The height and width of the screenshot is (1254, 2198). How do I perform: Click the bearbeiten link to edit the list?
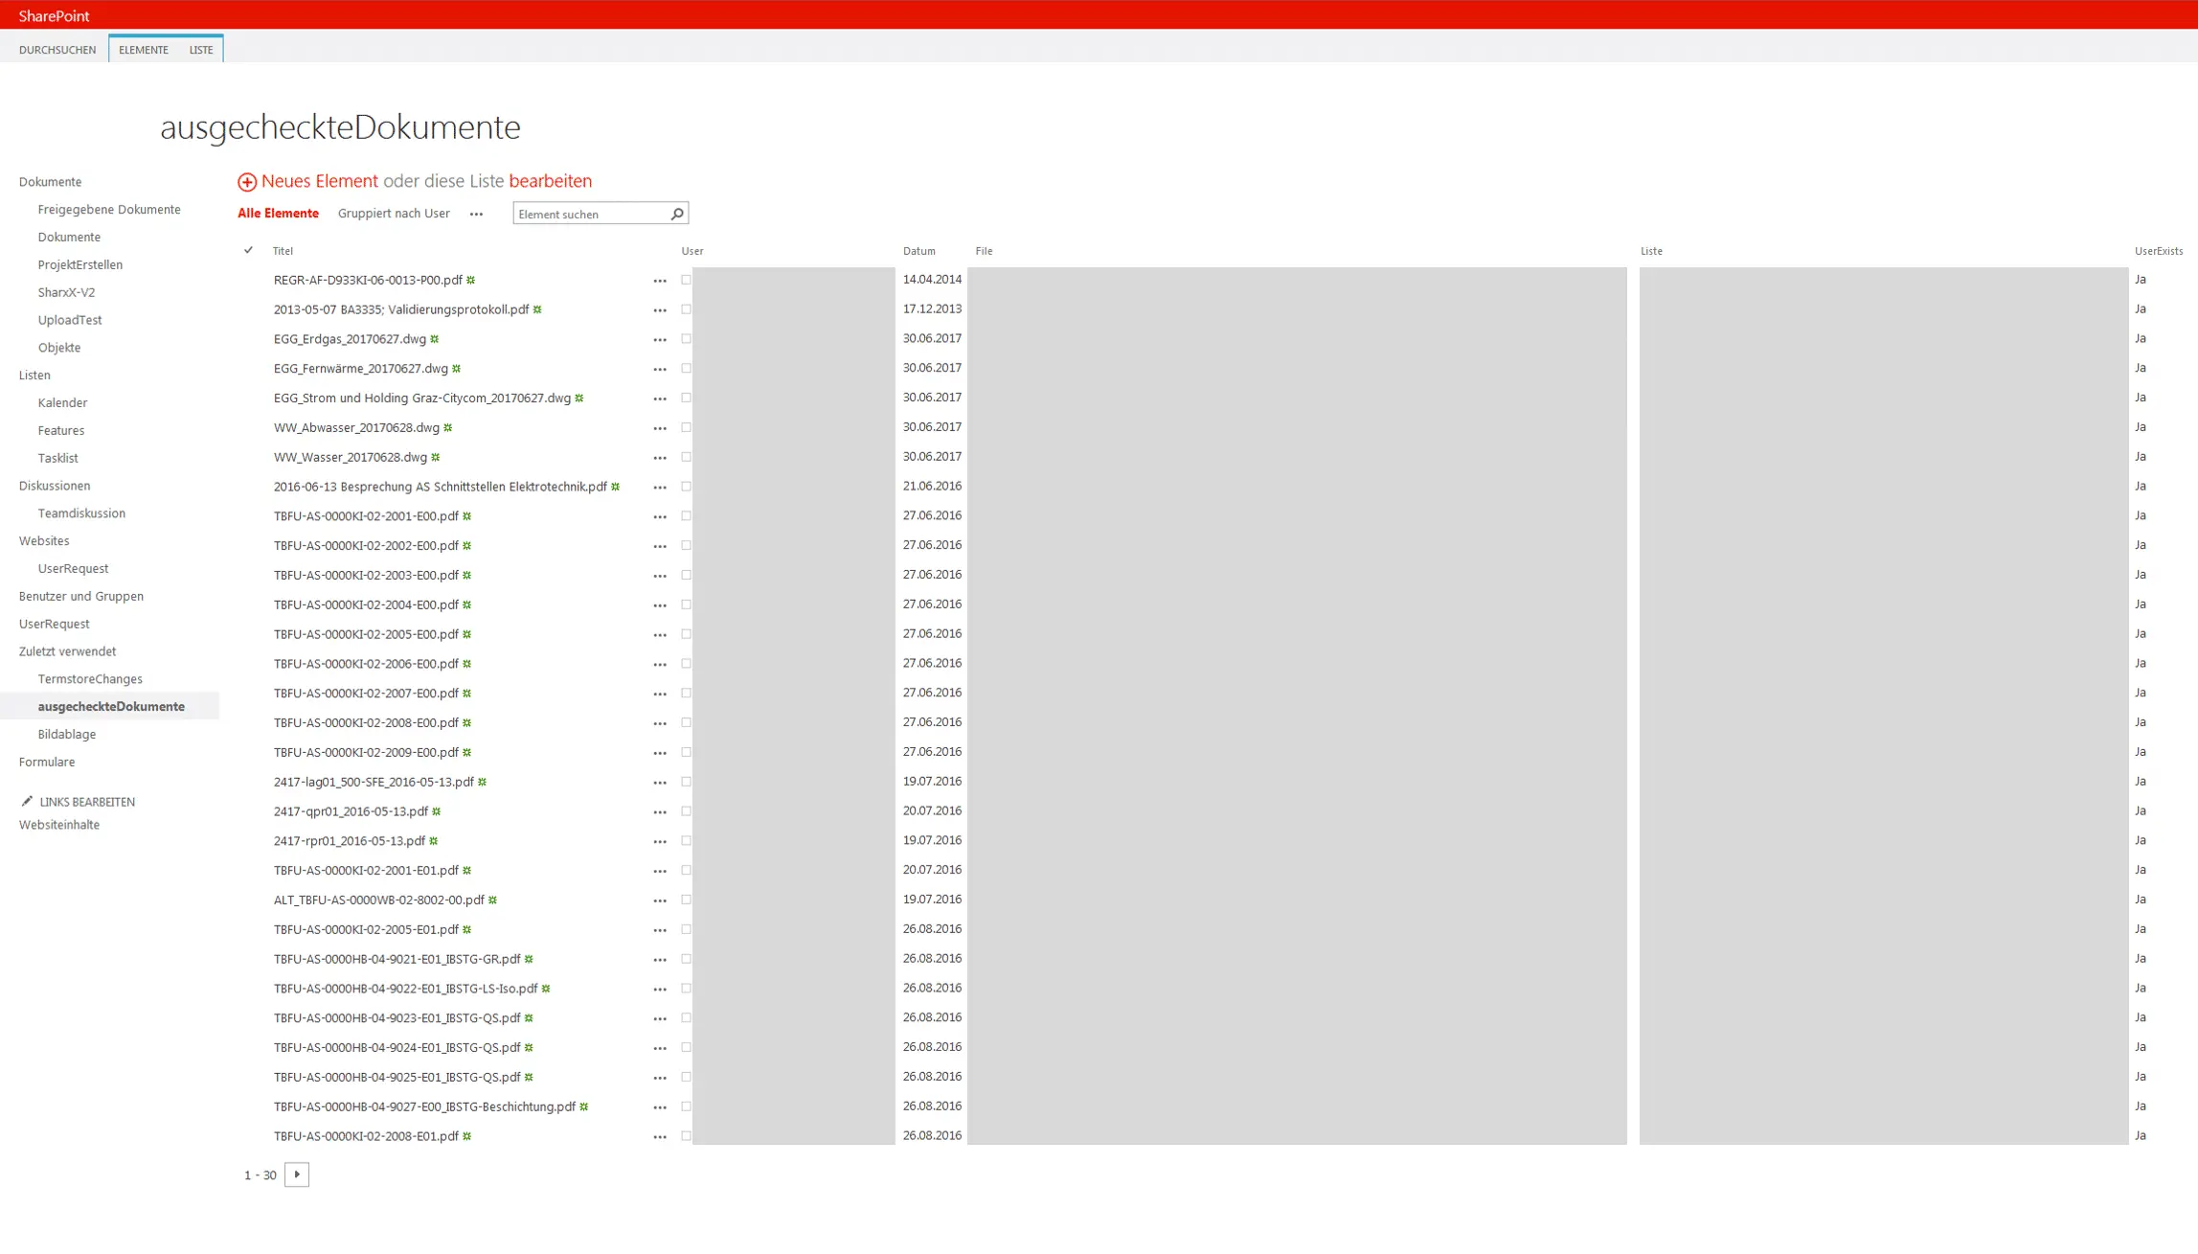pos(552,181)
